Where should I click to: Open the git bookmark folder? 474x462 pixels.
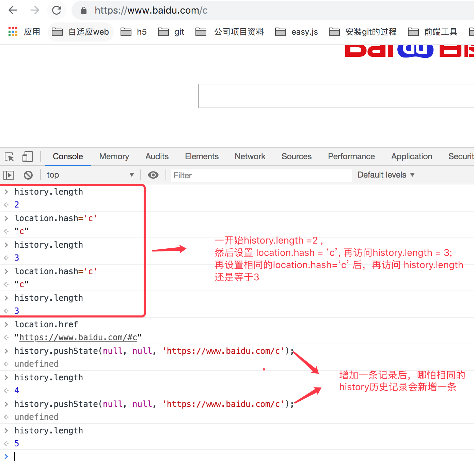(171, 32)
